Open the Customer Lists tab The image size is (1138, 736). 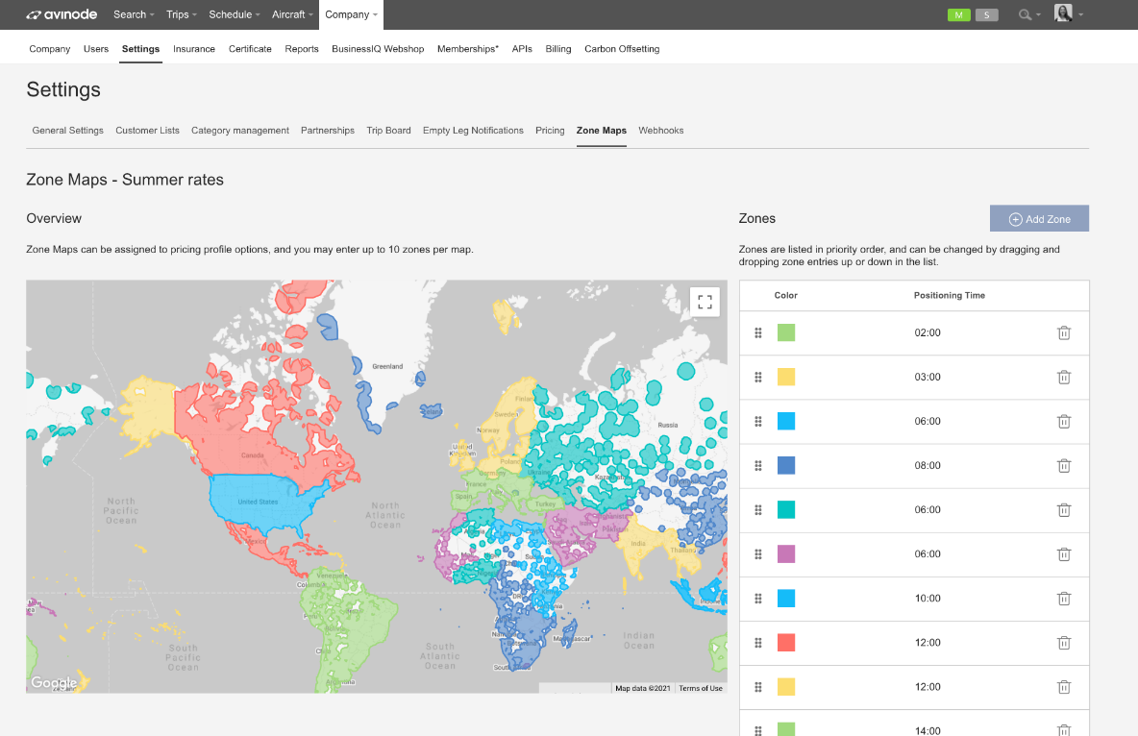click(x=147, y=131)
